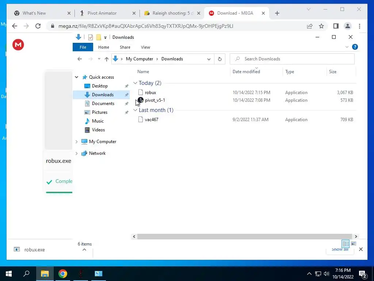Switch to the Home ribbon tab
Viewport: 374px width, 281px height.
(103, 47)
